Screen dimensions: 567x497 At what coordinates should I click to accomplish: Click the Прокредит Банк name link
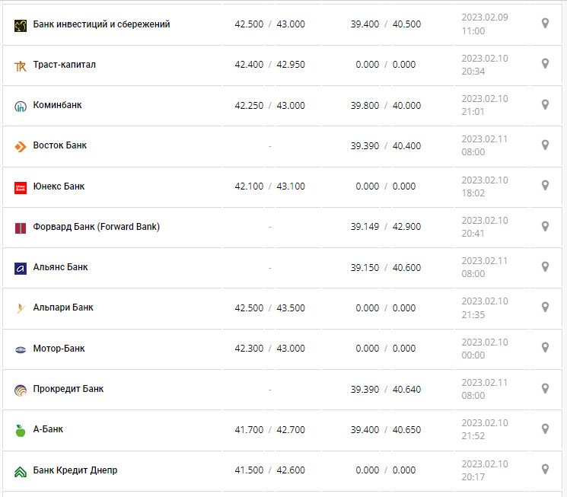pos(68,389)
